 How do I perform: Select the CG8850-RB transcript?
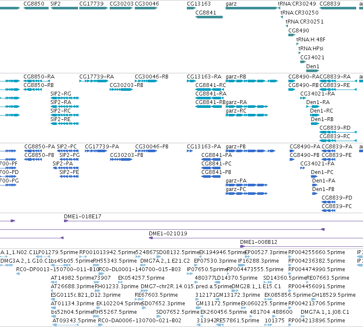(x=33, y=90)
